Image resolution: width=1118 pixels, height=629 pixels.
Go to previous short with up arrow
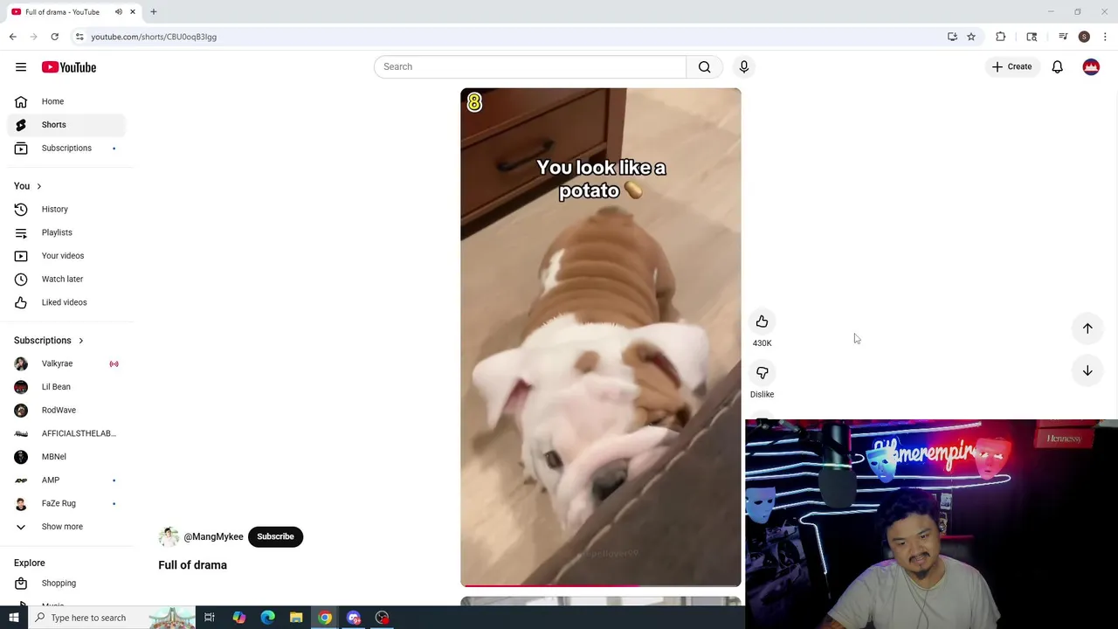[1087, 328]
